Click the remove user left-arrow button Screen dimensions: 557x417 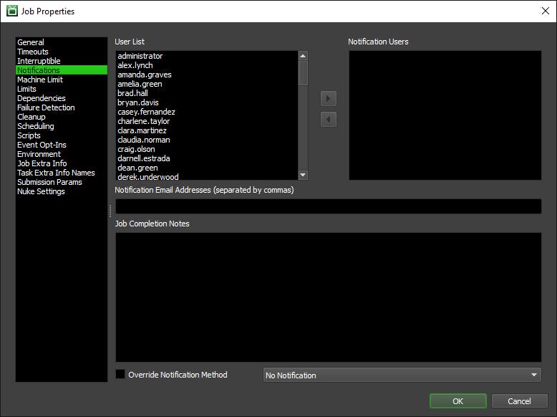pyautogui.click(x=328, y=120)
